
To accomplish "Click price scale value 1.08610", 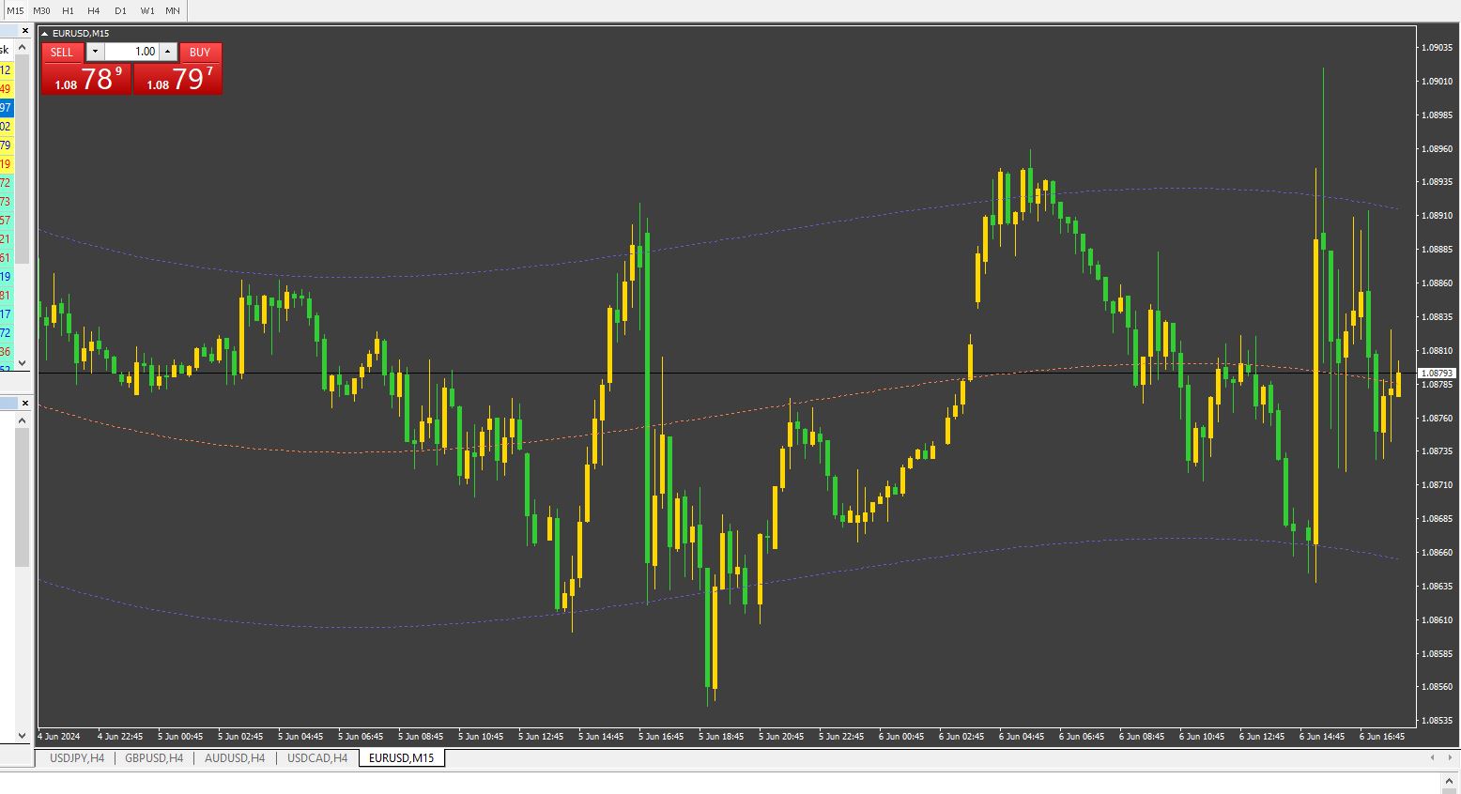I will [x=1437, y=620].
